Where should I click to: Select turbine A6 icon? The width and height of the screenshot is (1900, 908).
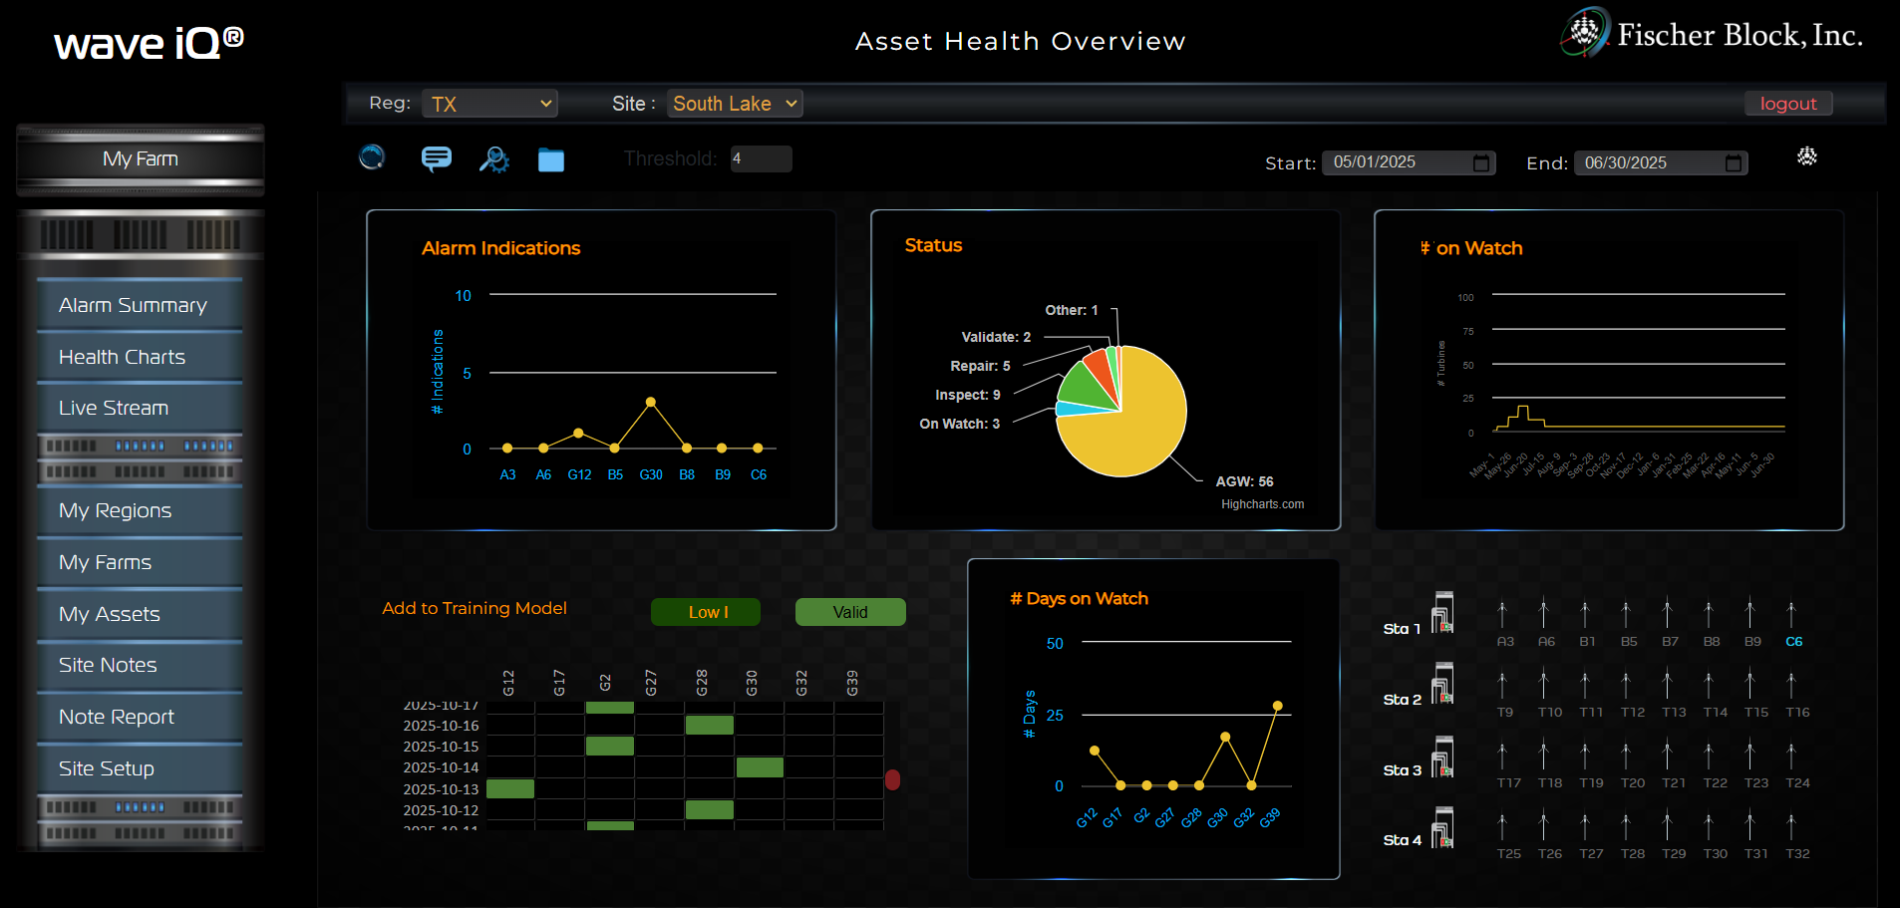tap(1543, 614)
